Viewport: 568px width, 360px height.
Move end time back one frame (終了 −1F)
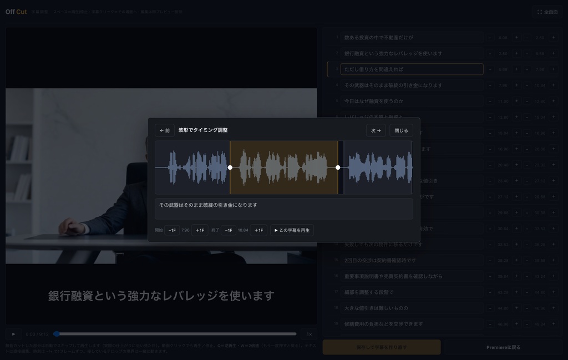pyautogui.click(x=229, y=230)
